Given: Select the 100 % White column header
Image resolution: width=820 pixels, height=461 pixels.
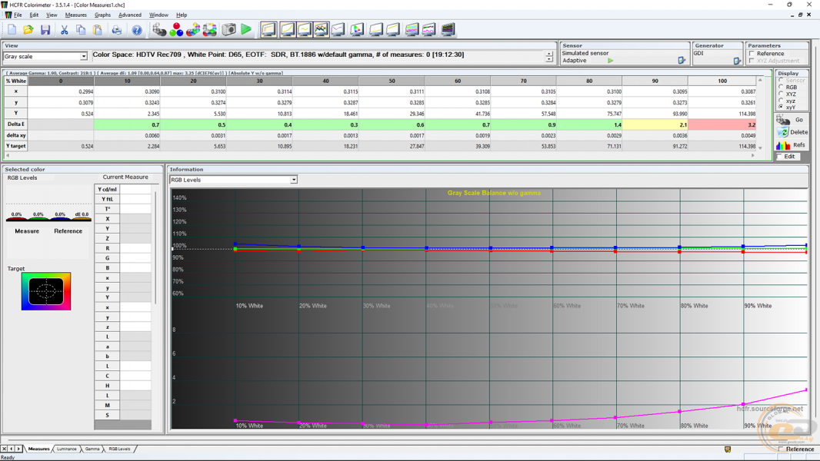Looking at the screenshot, I should 722,81.
